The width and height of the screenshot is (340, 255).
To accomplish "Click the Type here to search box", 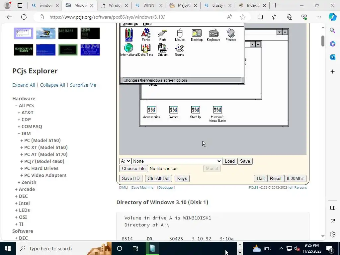I will (x=64, y=248).
